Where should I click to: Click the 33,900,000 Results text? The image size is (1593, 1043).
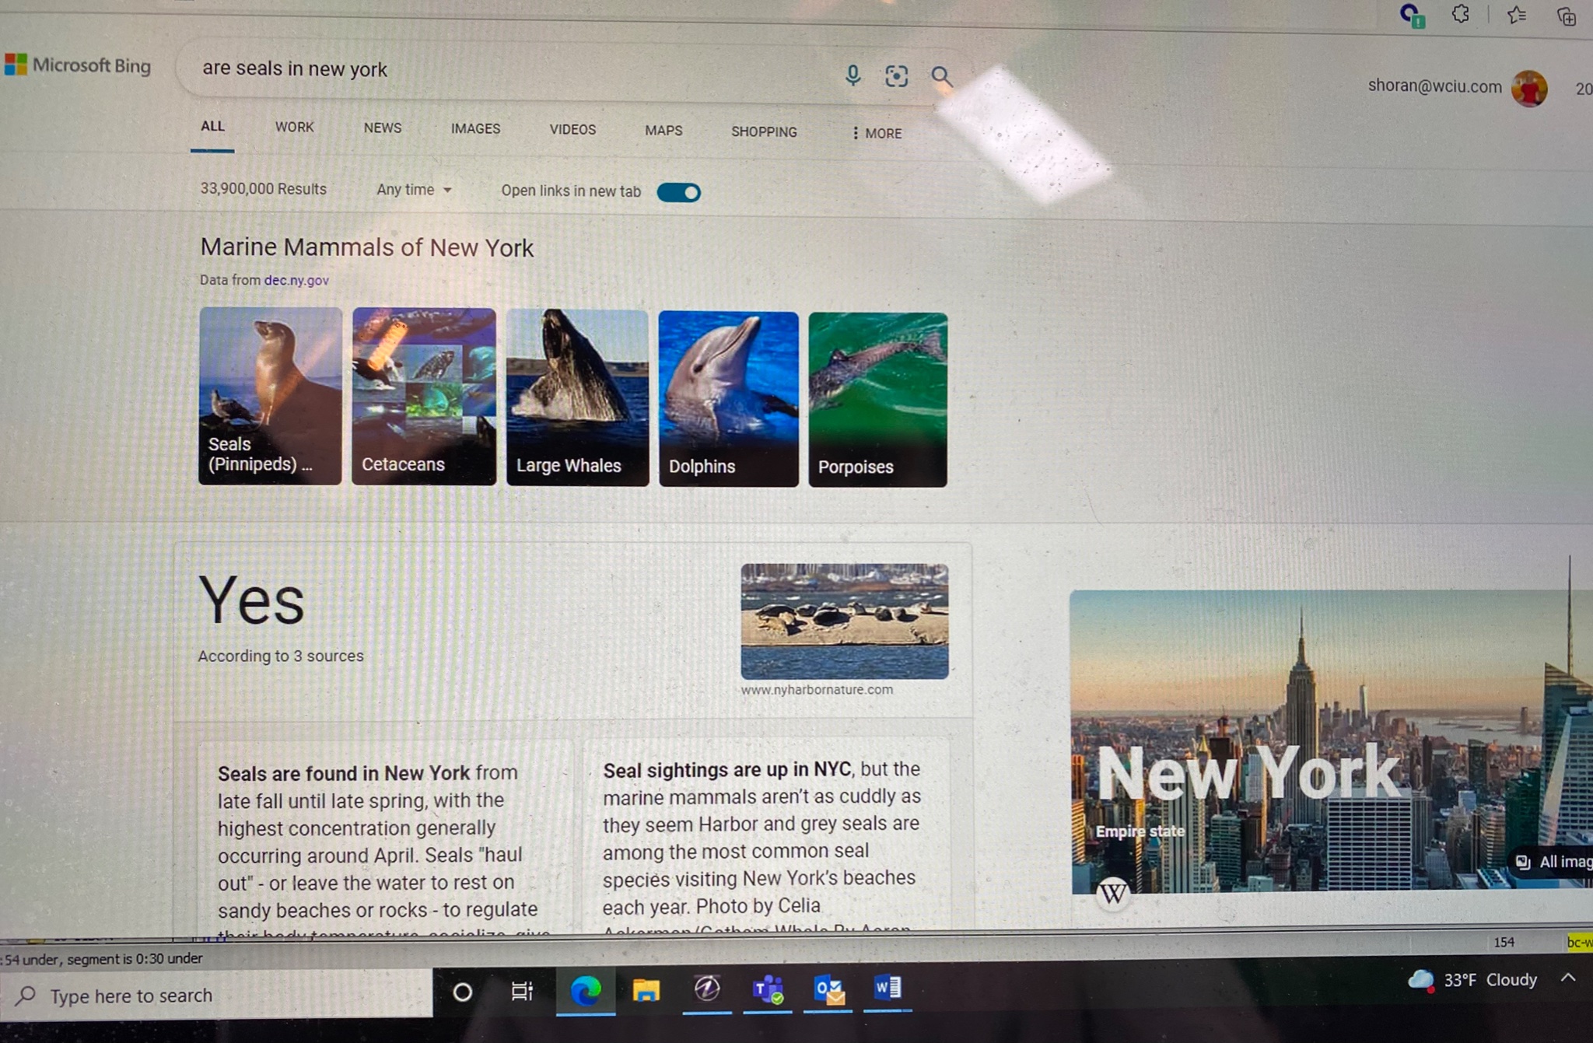[x=263, y=189]
